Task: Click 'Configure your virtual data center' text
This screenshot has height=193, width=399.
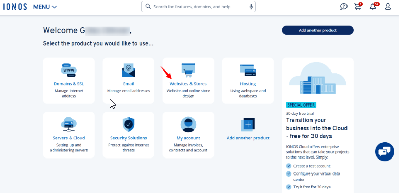Action: 317,177
